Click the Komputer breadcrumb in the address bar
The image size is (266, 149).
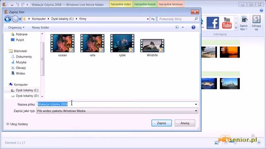(x=39, y=19)
